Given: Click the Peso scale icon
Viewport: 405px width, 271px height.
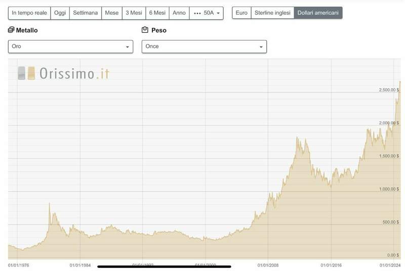Looking at the screenshot, I should coord(145,30).
